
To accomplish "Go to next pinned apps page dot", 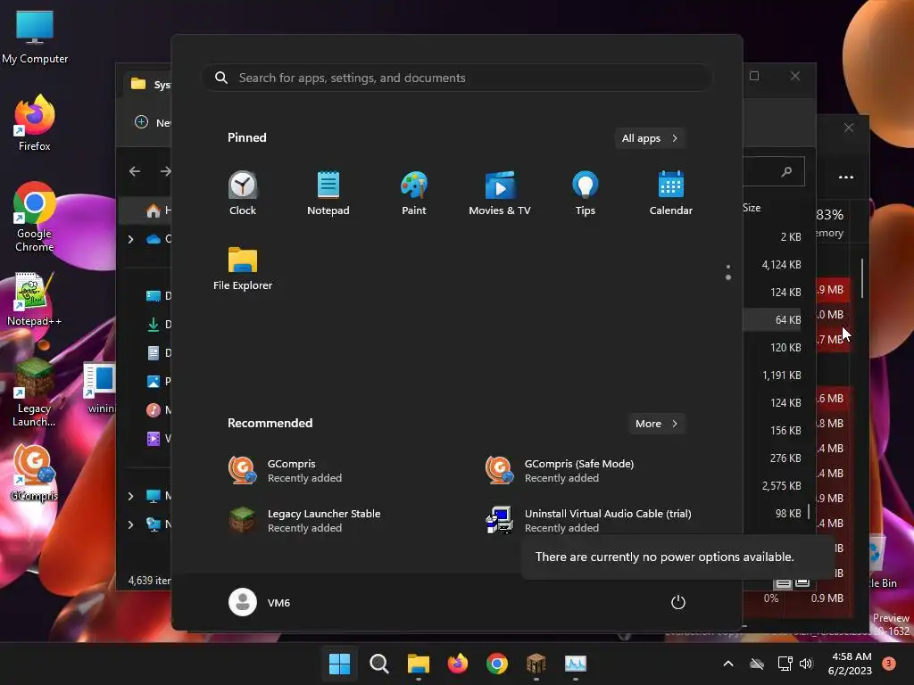I will pos(728,278).
